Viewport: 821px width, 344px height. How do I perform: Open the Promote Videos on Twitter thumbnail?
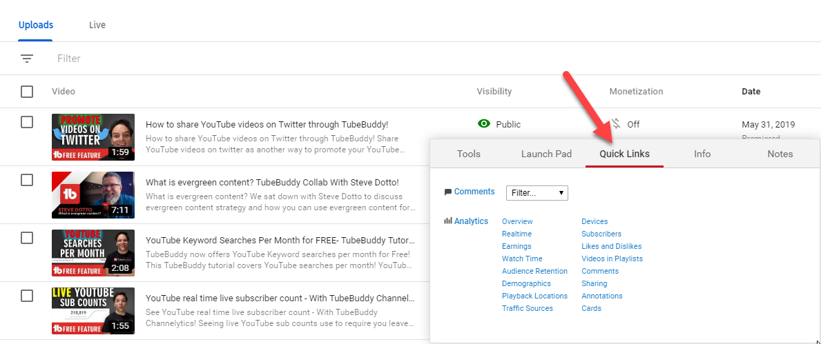93,137
